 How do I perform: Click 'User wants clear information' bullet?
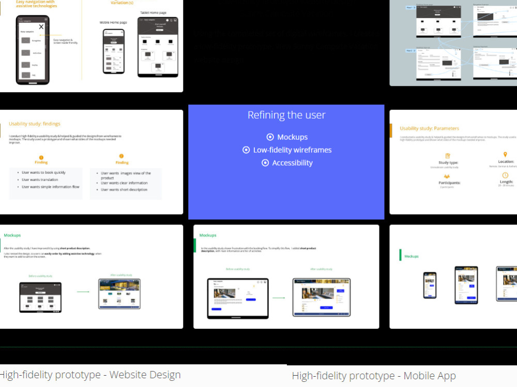click(124, 183)
